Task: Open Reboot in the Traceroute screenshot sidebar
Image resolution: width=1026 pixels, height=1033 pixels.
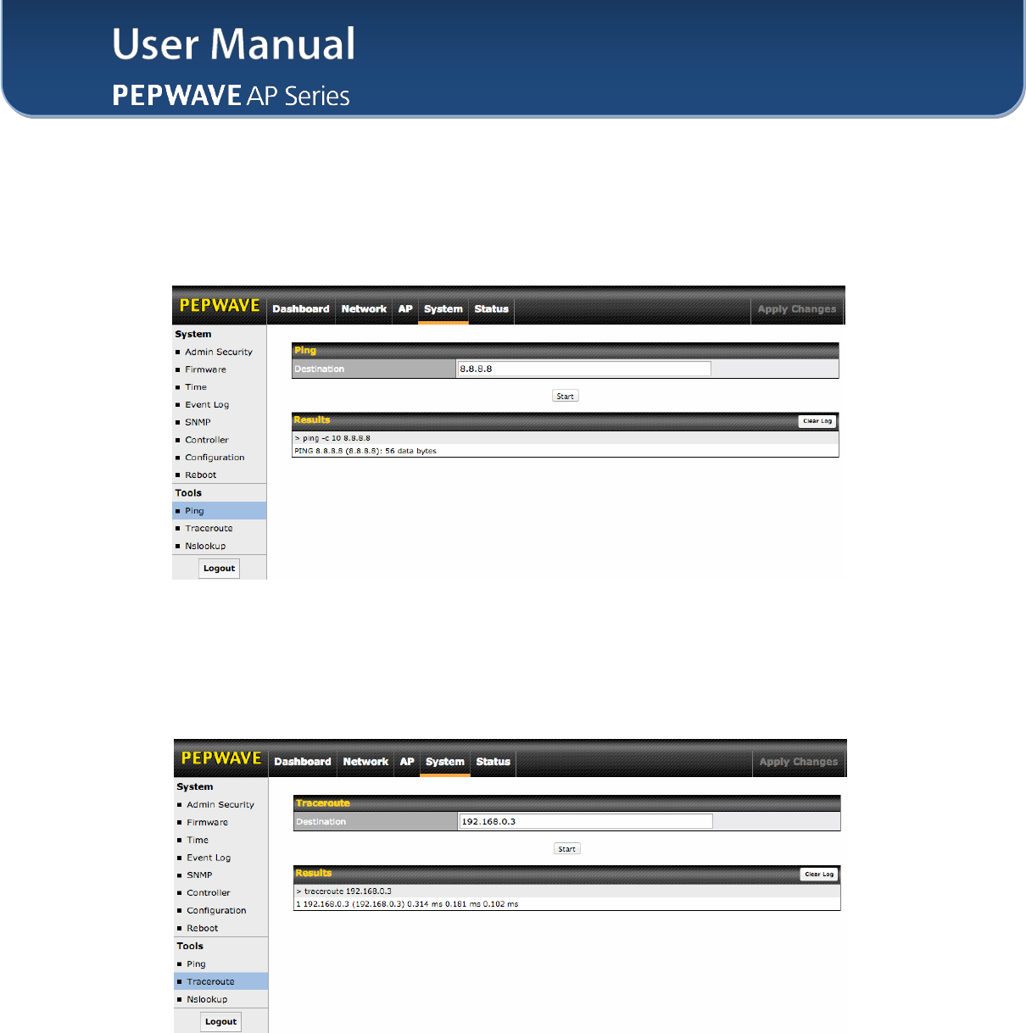Action: click(x=203, y=929)
